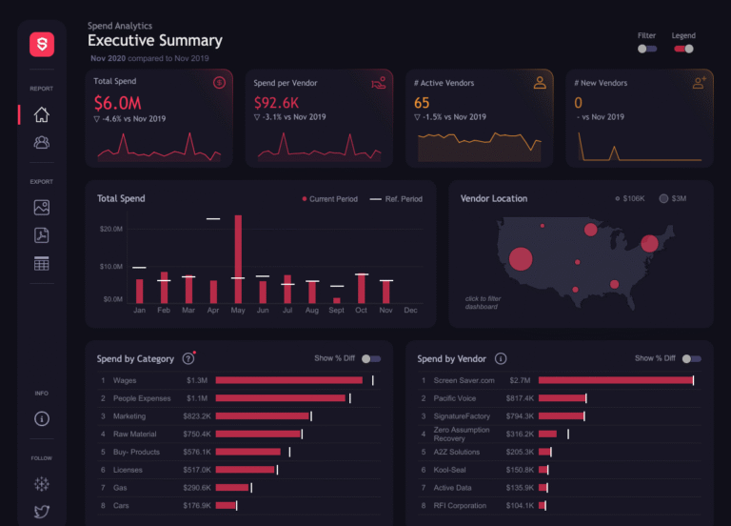Click the May bar in Total Spend chart
Viewport: 731px width, 526px height.
click(x=238, y=259)
